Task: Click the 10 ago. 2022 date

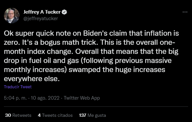Action: [x=45, y=98]
